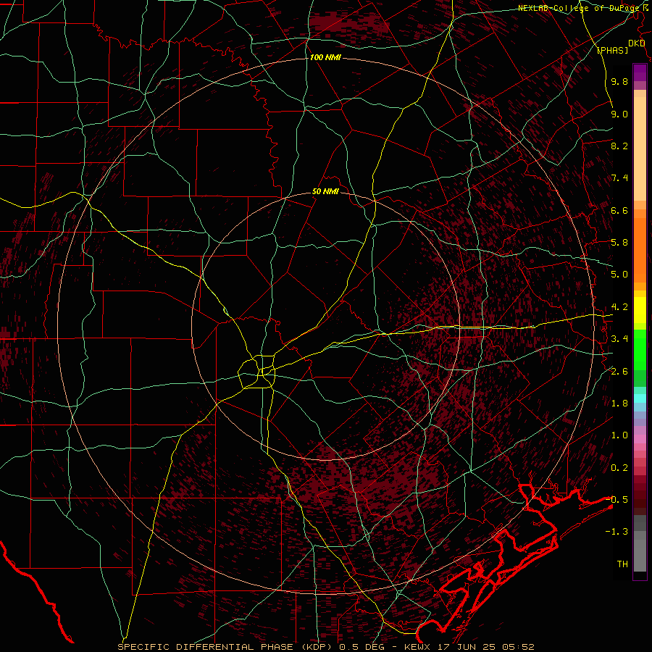Click the 1.0 scale value
Viewport: 652px width, 652px height.
[619, 435]
